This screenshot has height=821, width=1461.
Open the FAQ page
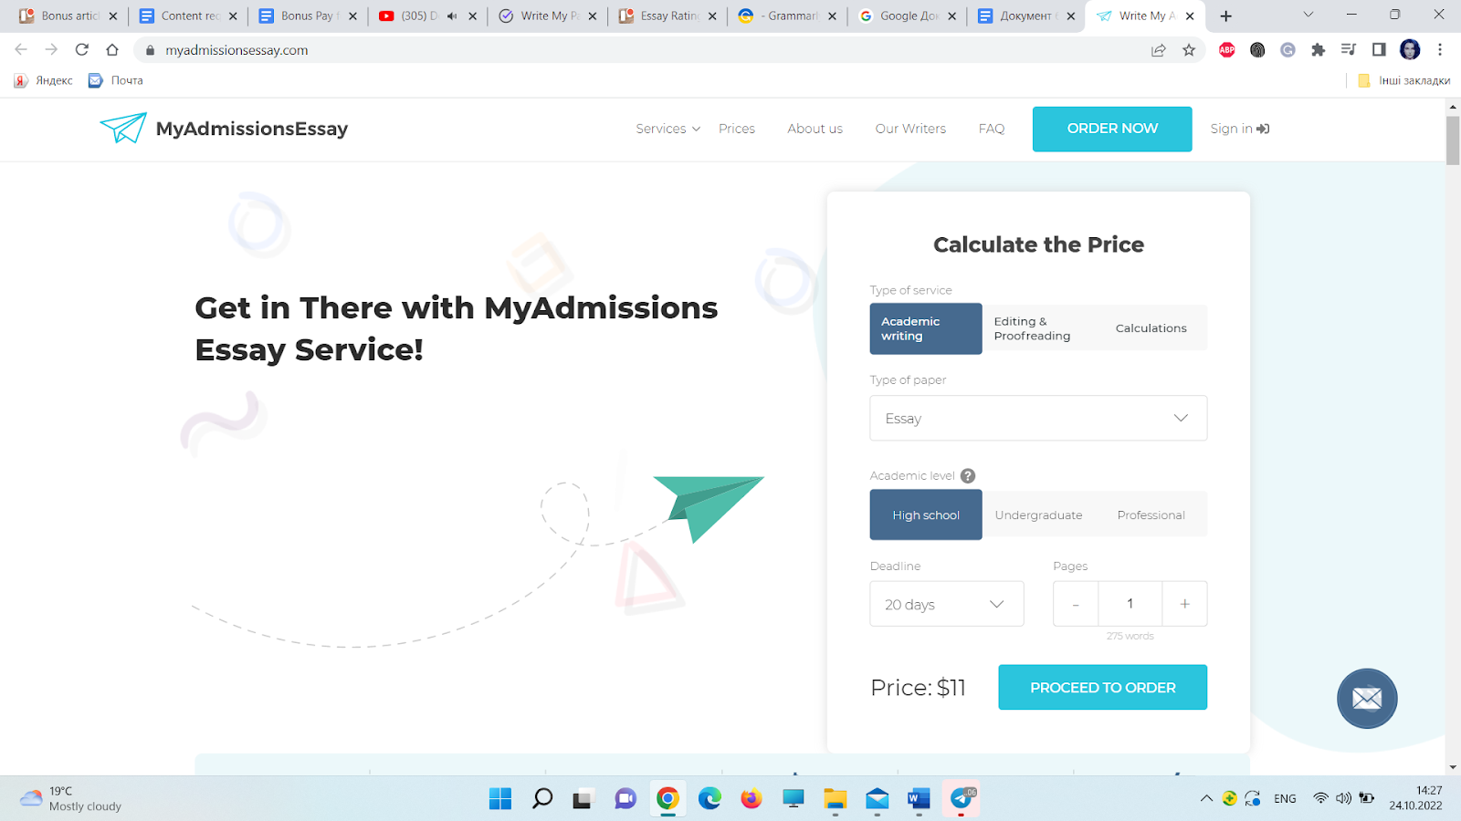pos(992,129)
